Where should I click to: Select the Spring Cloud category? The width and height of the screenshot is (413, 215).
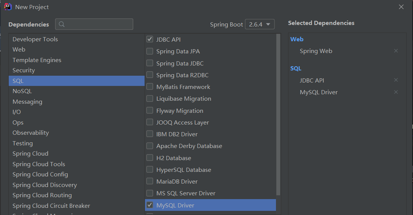click(76, 154)
